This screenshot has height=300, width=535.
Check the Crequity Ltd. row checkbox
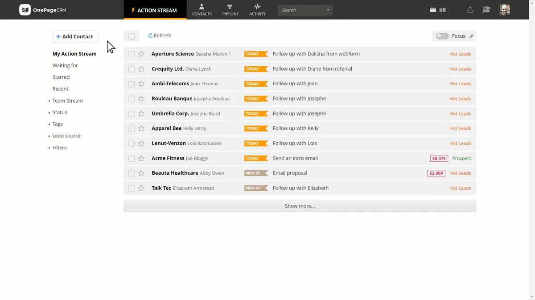tap(132, 69)
